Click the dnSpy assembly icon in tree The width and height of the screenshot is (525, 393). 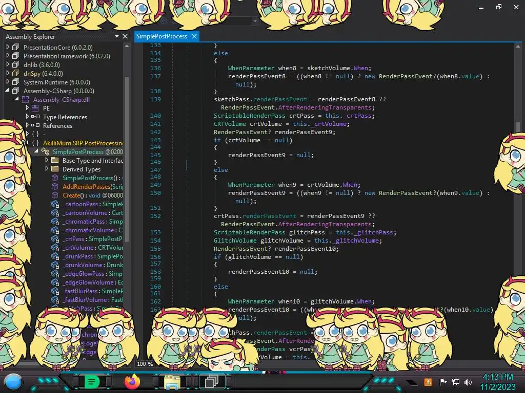[16, 73]
